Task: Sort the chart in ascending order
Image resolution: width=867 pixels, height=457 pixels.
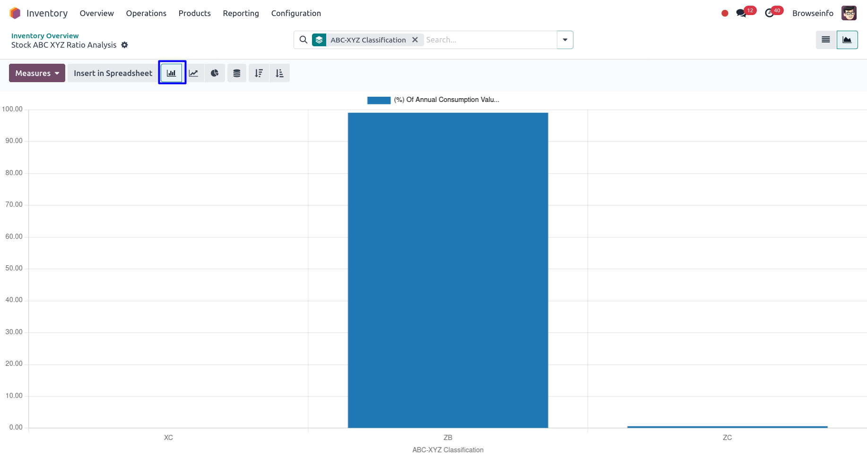Action: tap(279, 73)
